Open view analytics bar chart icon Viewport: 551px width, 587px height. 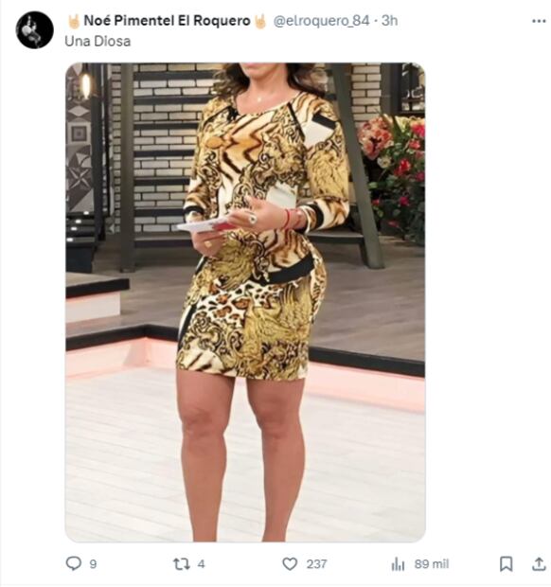coord(398,563)
